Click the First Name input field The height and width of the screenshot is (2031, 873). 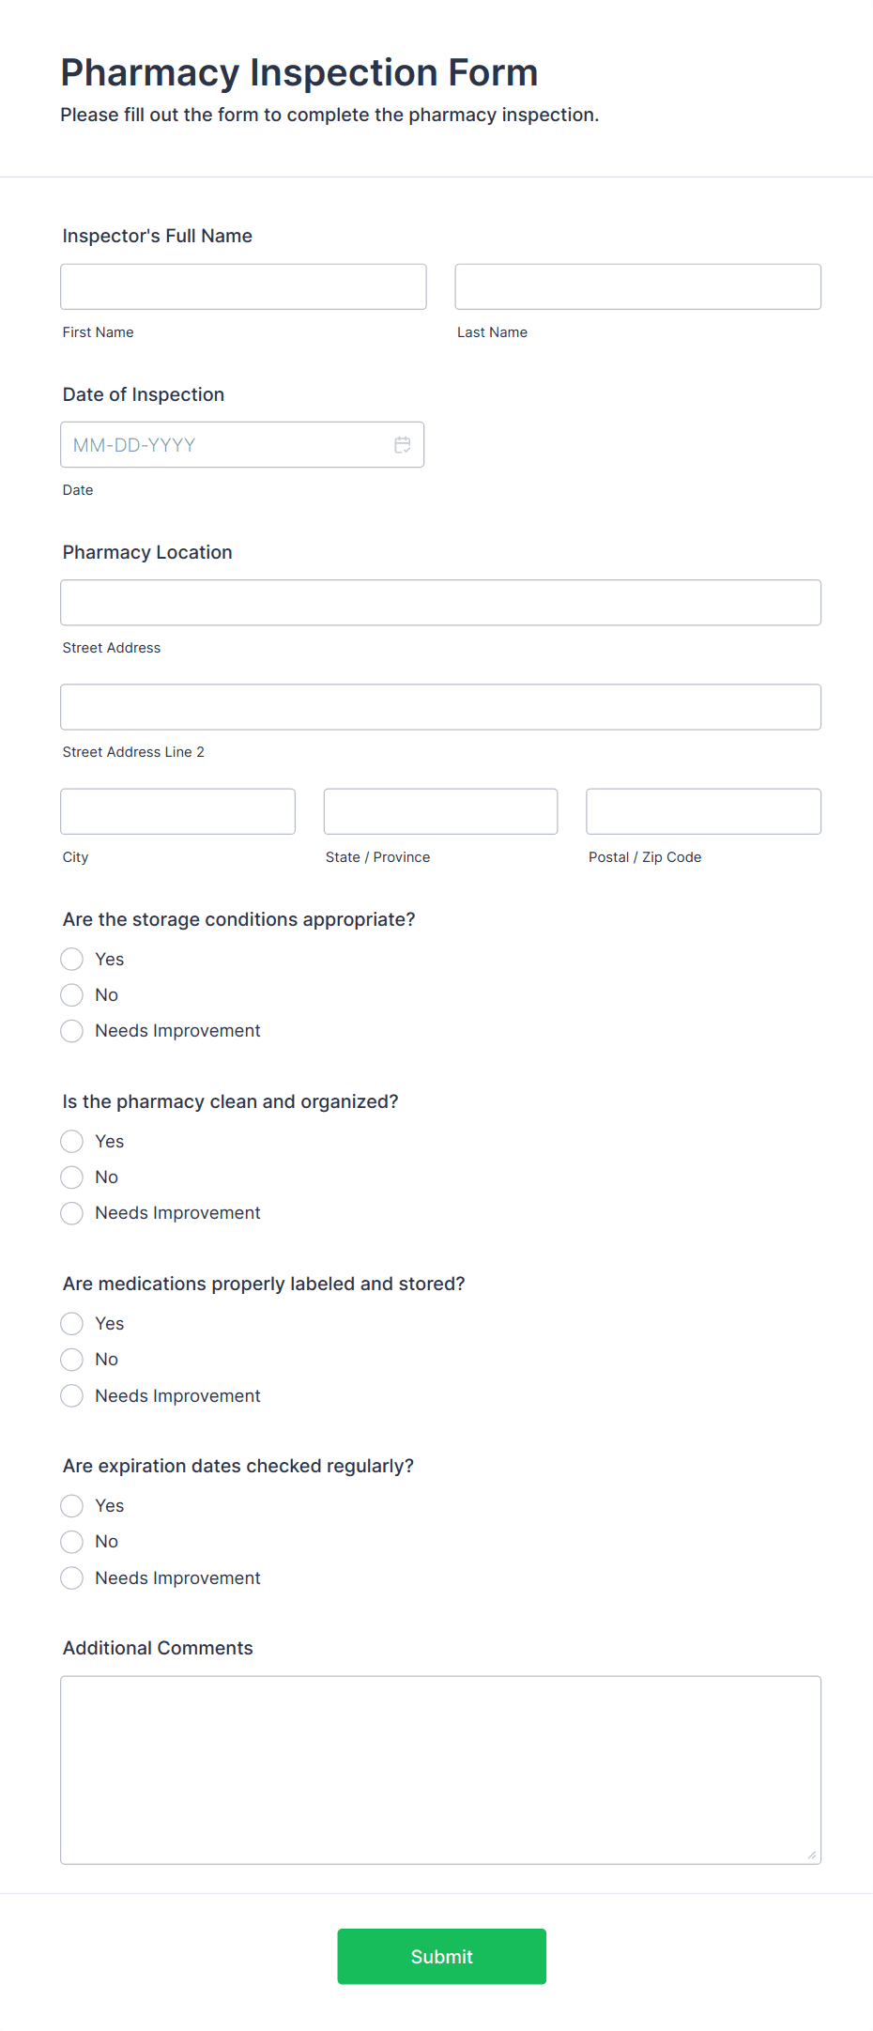click(x=242, y=285)
